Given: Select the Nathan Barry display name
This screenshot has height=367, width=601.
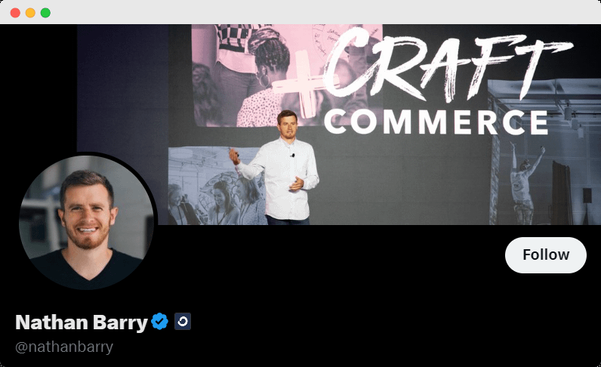Looking at the screenshot, I should (x=82, y=322).
